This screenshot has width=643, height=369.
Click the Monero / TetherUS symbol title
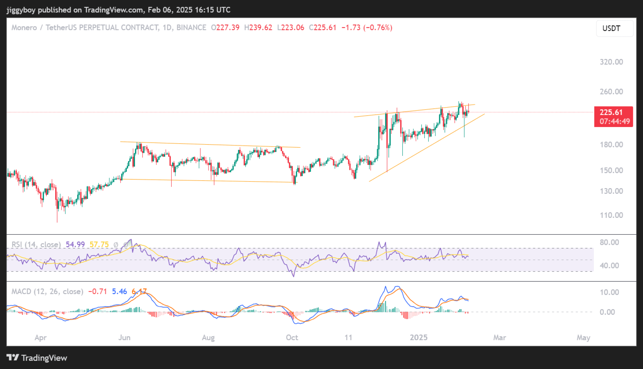click(x=85, y=28)
